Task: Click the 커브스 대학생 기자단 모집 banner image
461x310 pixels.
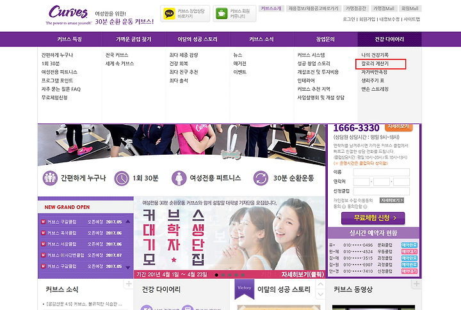Action: (x=230, y=238)
